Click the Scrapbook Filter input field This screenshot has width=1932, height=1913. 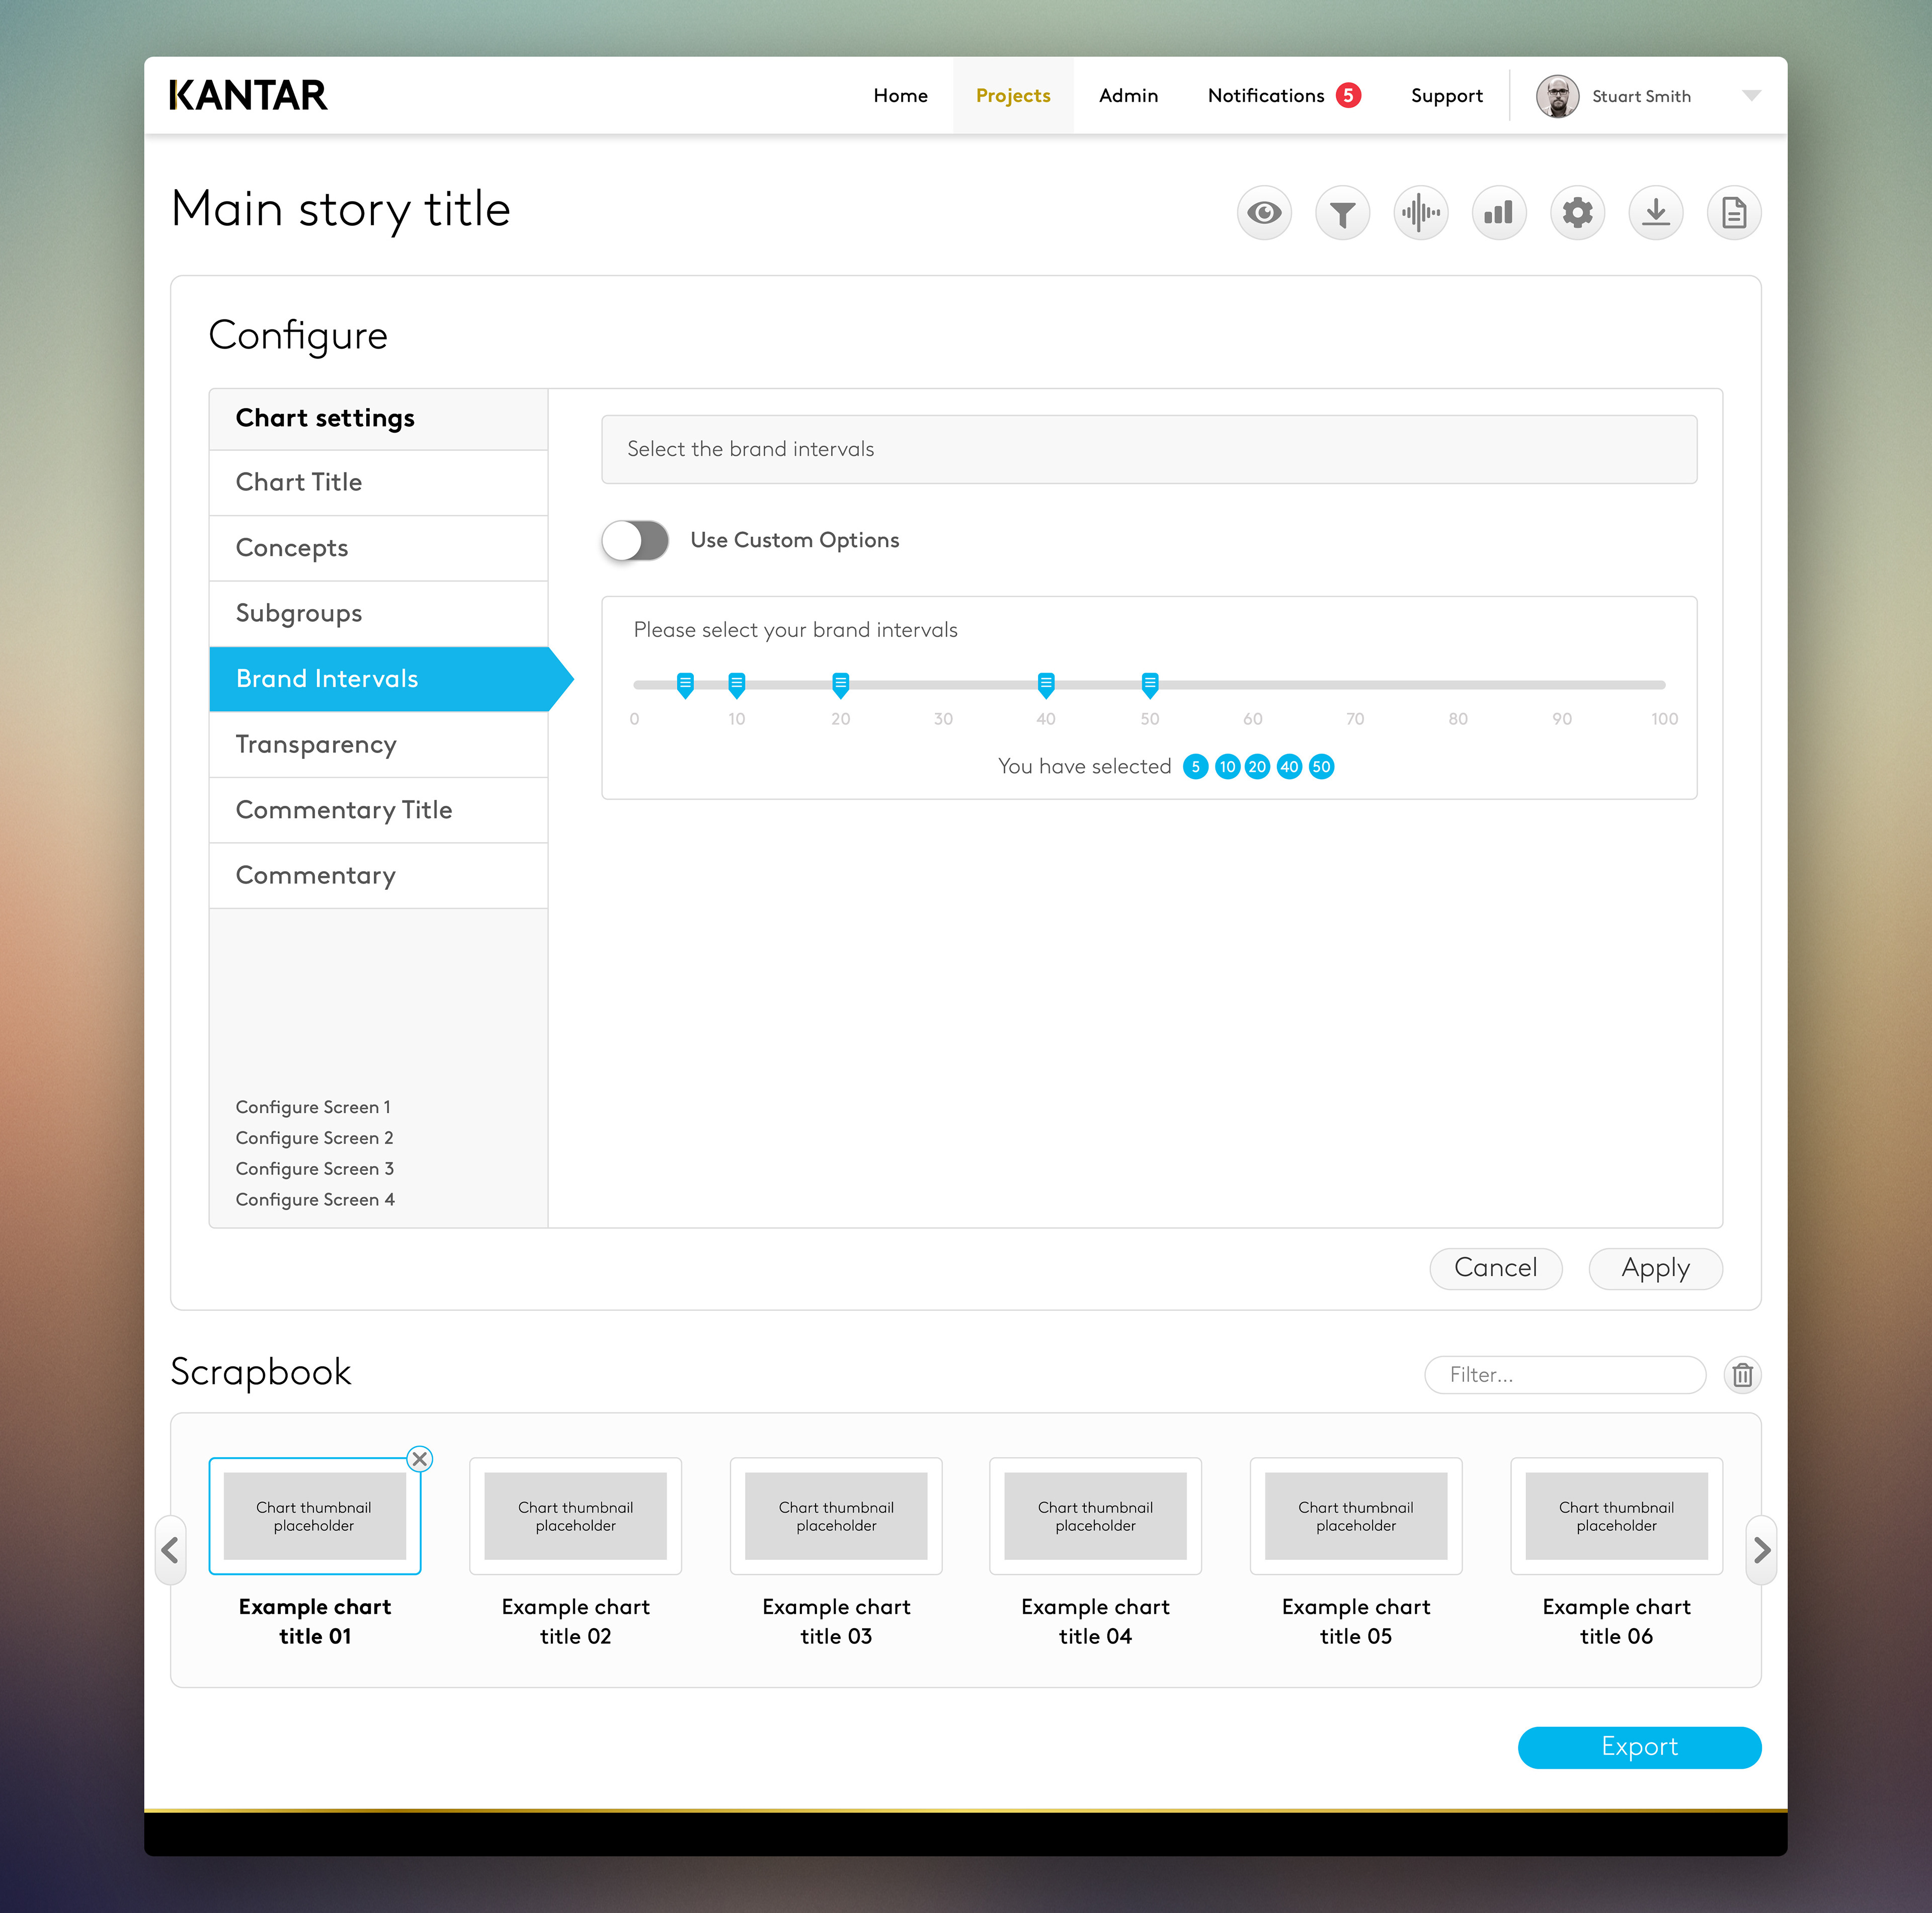pos(1565,1375)
